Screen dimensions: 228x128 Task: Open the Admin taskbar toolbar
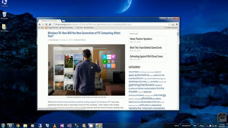coord(177,126)
